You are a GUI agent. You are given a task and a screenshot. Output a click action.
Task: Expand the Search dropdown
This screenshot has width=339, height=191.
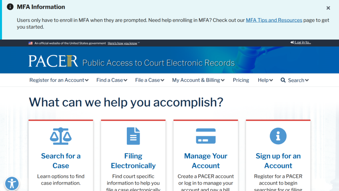(298, 80)
